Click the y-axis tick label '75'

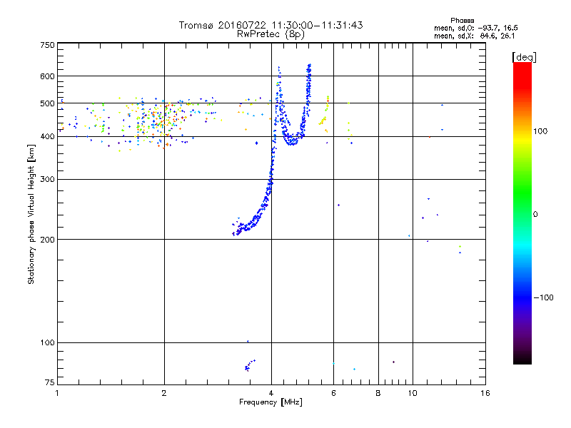[x=50, y=382]
